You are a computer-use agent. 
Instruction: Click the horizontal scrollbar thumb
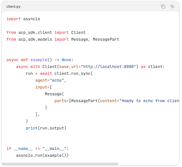tap(60, 164)
